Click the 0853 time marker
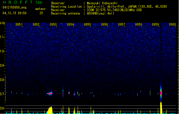The height and width of the screenshot is (114, 179). 53,25
